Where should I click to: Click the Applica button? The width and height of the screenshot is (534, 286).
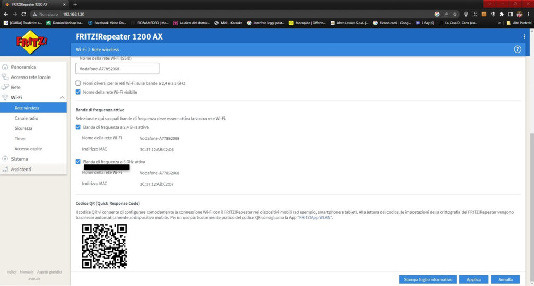pyautogui.click(x=474, y=280)
